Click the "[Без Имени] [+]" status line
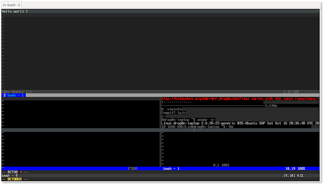Viewport: 323px width, 184px height. [17, 92]
